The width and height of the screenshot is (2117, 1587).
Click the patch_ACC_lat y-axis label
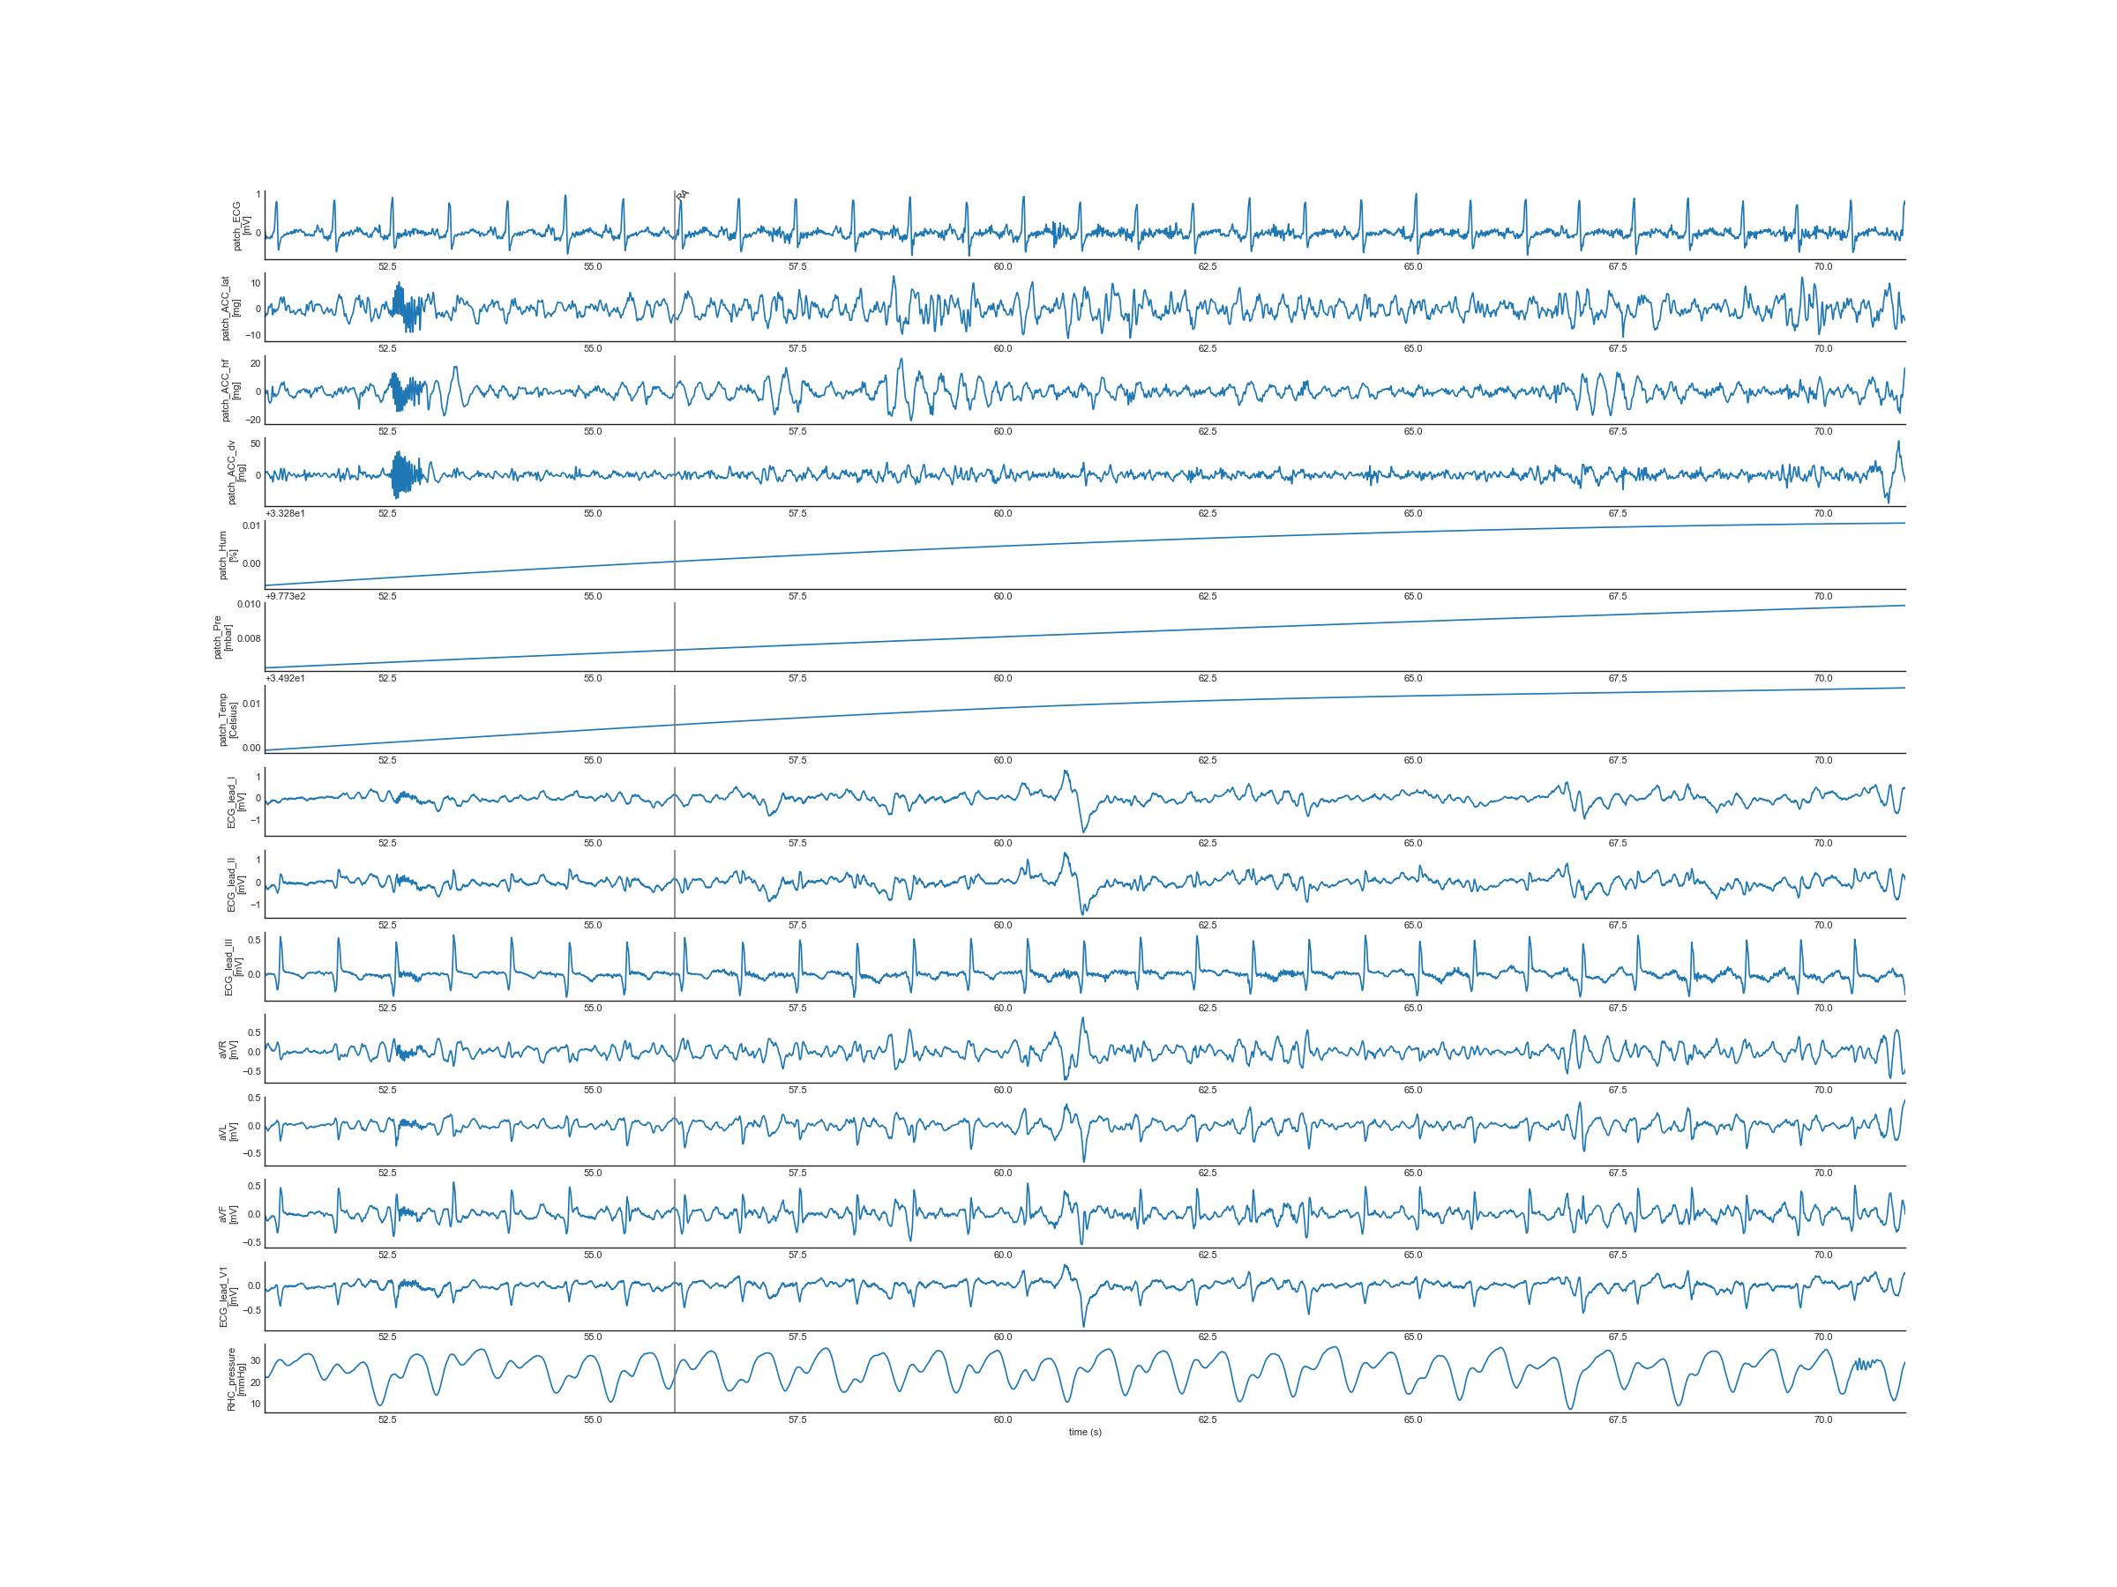tap(230, 308)
